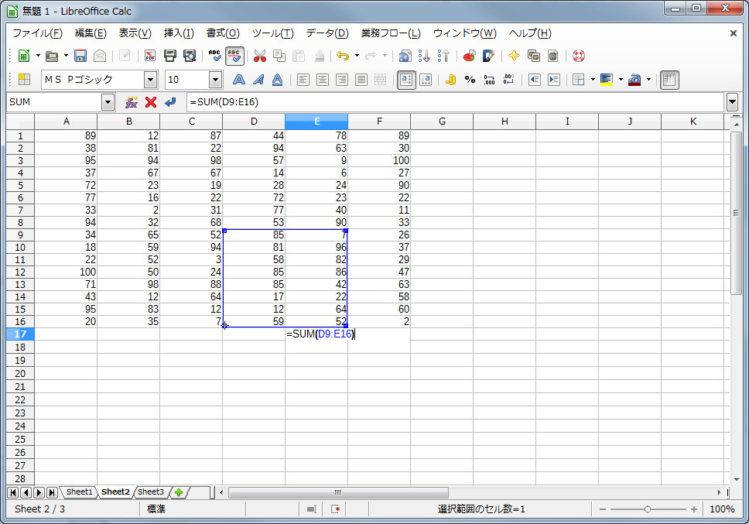Open the Gallery icon
Screen dimensions: 749x524
pyautogui.click(x=534, y=56)
